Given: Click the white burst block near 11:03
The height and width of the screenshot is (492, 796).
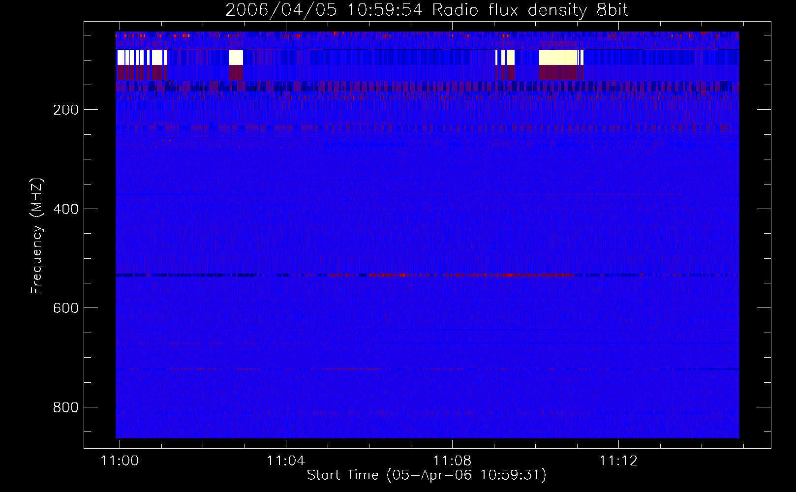Looking at the screenshot, I should pos(236,58).
